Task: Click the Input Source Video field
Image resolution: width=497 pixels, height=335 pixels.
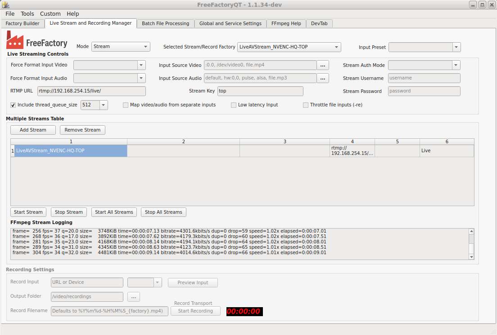Action: coord(260,65)
